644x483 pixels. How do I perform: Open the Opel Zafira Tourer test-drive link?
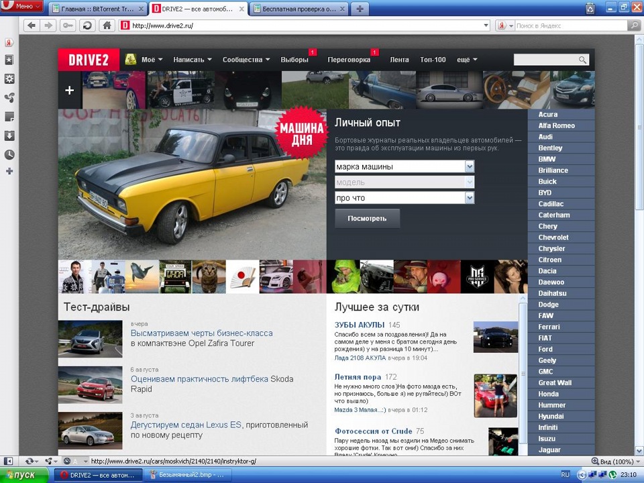point(201,333)
